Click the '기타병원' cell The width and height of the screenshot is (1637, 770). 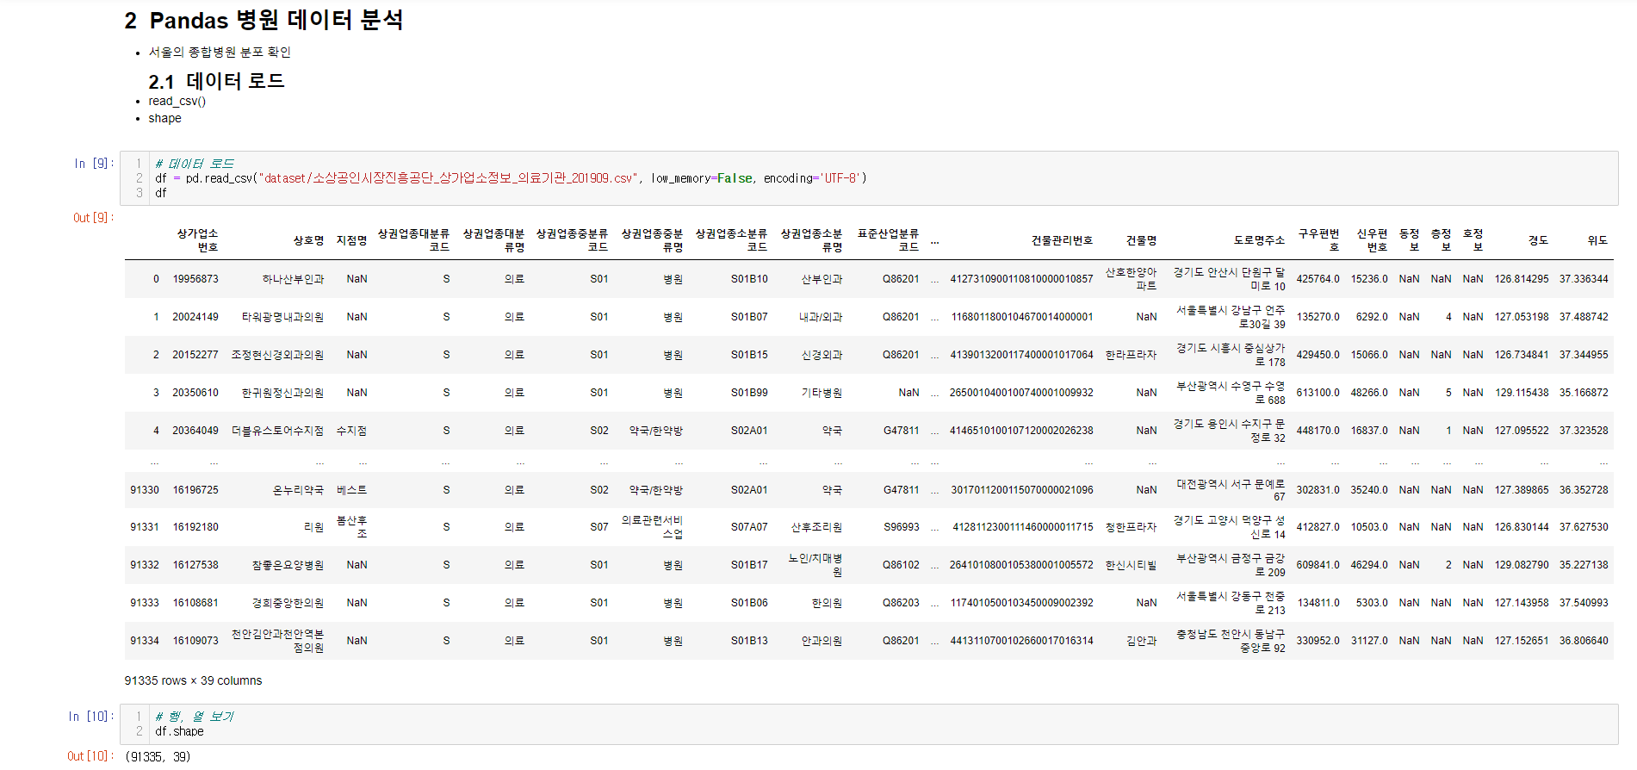coord(822,393)
